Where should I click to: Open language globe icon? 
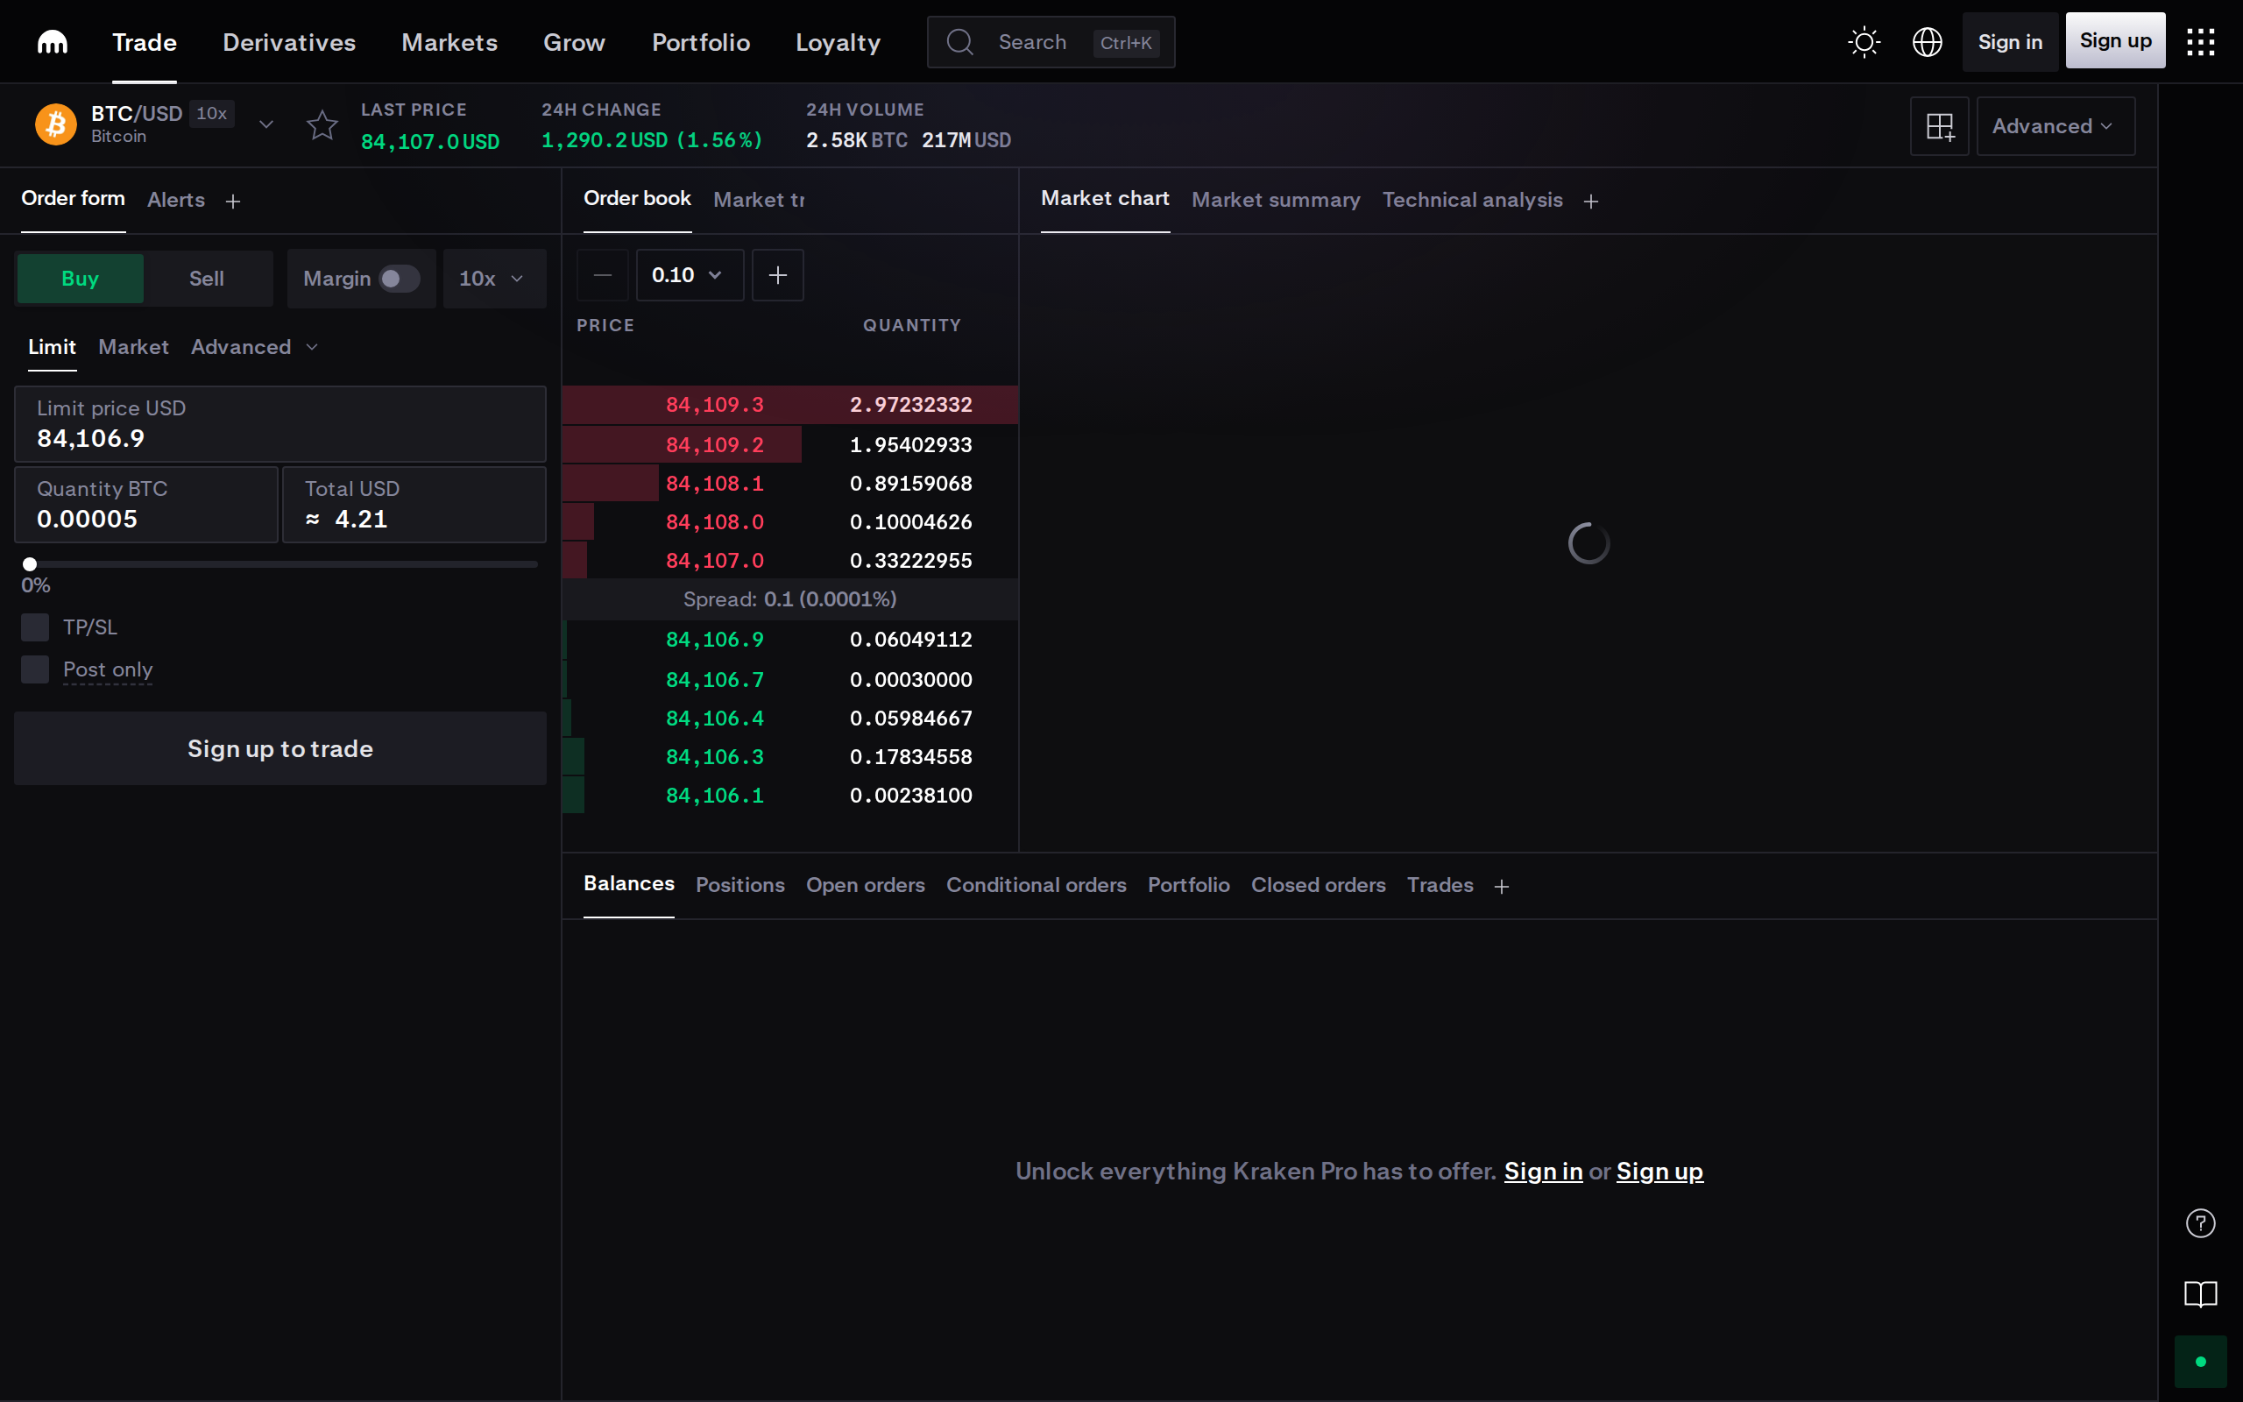1927,42
